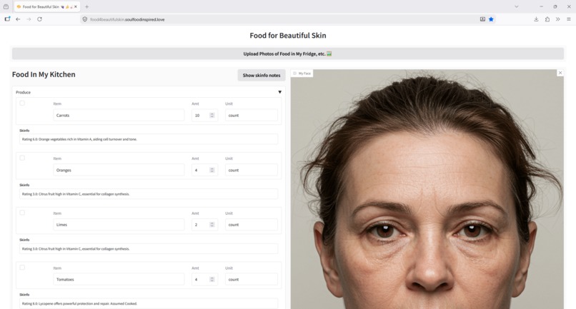Click the Food In My Kitchen heading
Viewport: 576px width, 309px height.
coord(44,74)
